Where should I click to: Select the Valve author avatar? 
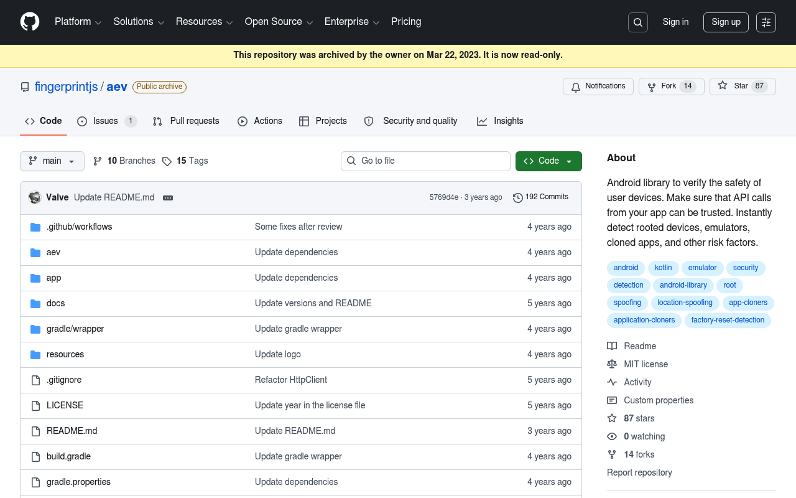[x=35, y=197]
